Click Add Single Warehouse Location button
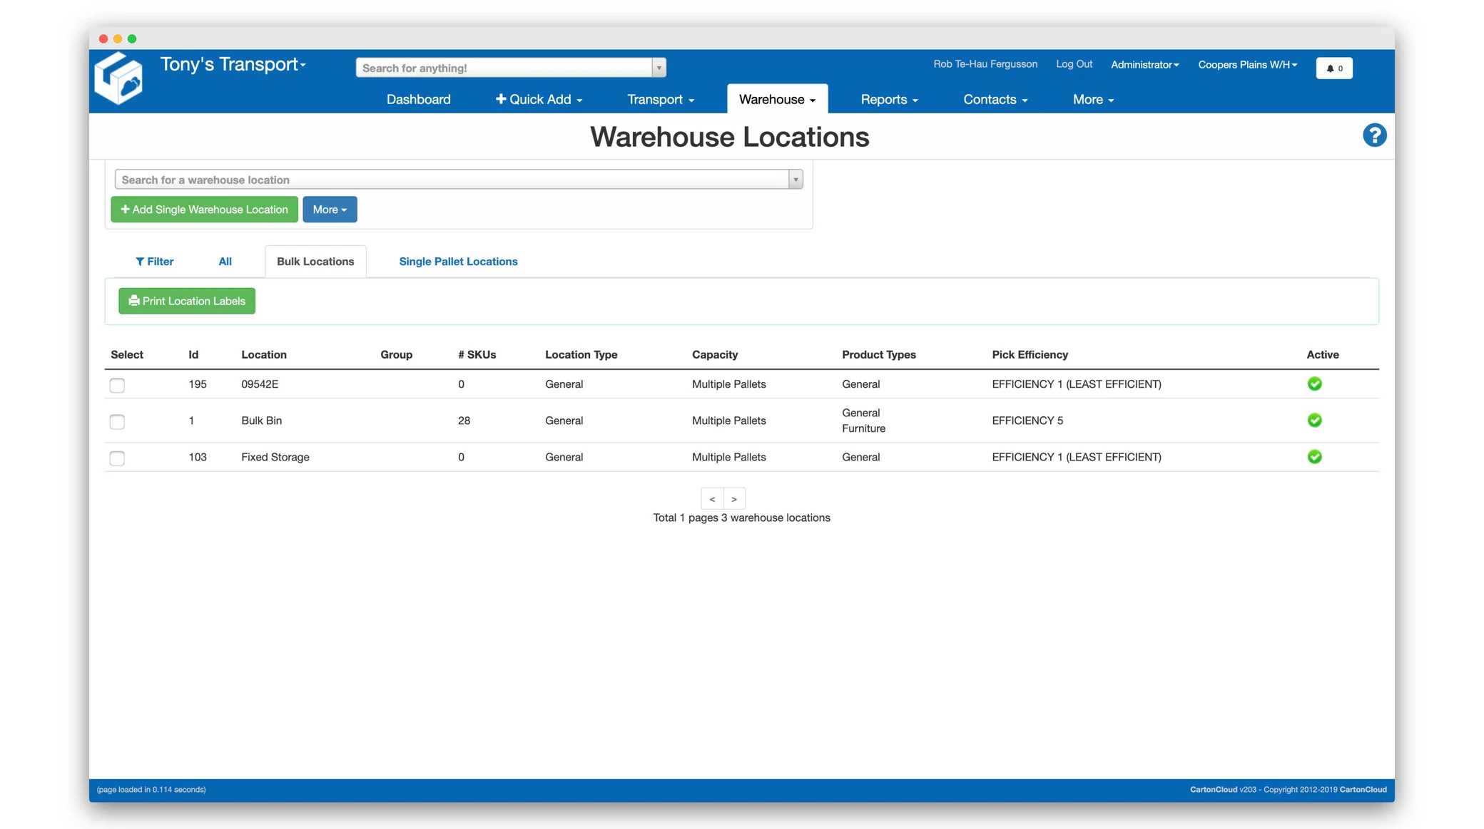The width and height of the screenshot is (1484, 829). coord(204,210)
